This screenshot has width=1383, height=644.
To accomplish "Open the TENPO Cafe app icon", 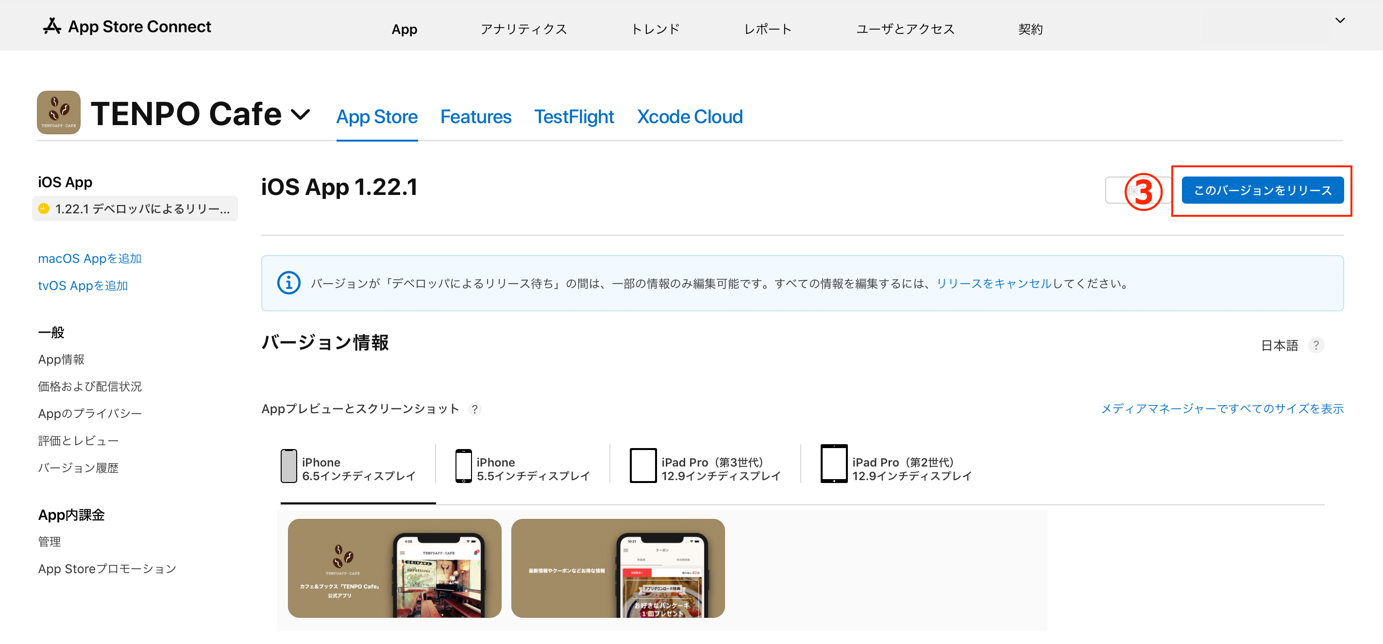I will tap(59, 113).
